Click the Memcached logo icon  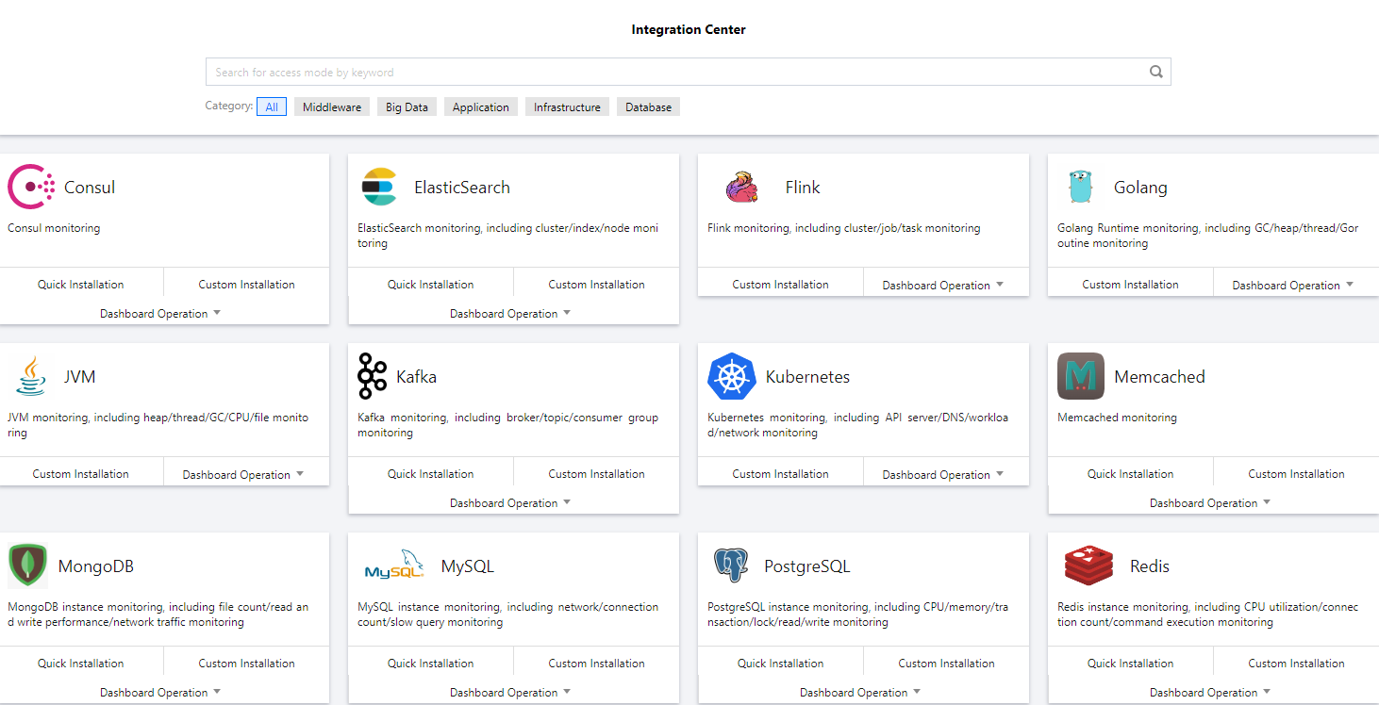pos(1081,376)
